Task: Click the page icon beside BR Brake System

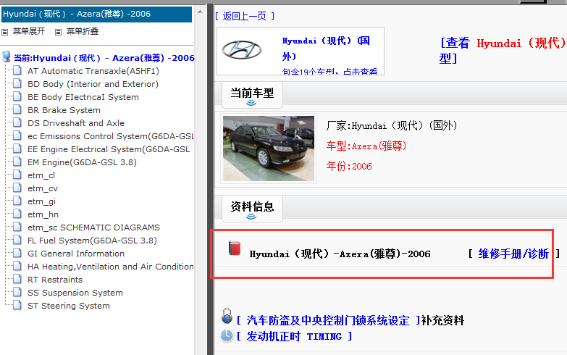Action: pos(17,109)
